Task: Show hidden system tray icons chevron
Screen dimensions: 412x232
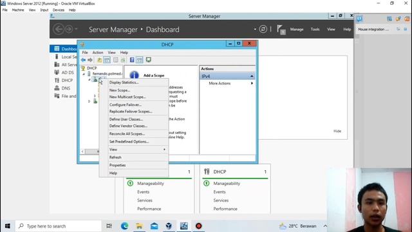Action: click(x=325, y=226)
